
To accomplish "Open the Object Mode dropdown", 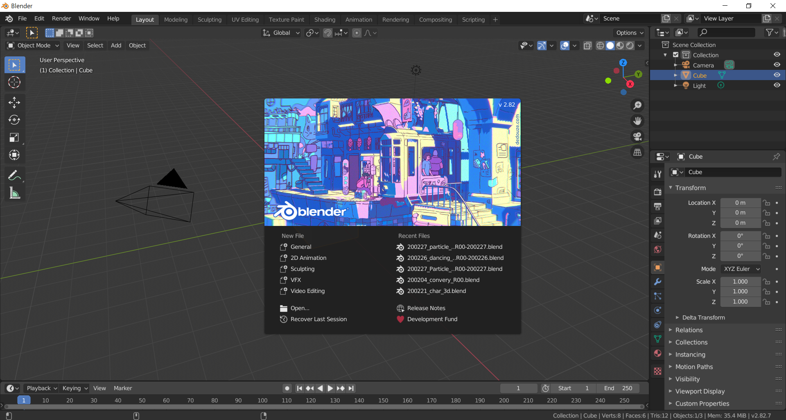I will click(x=33, y=45).
